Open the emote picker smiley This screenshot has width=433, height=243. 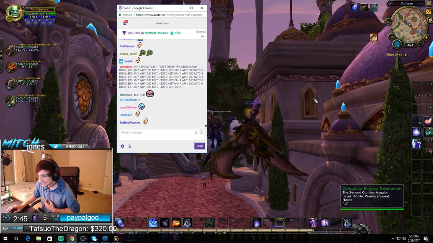[x=202, y=132]
